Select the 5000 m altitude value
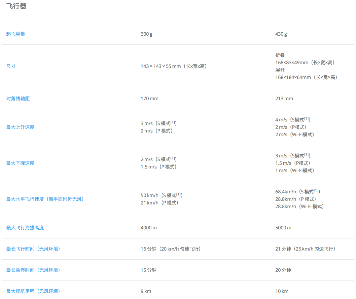356x299 pixels. [x=283, y=228]
